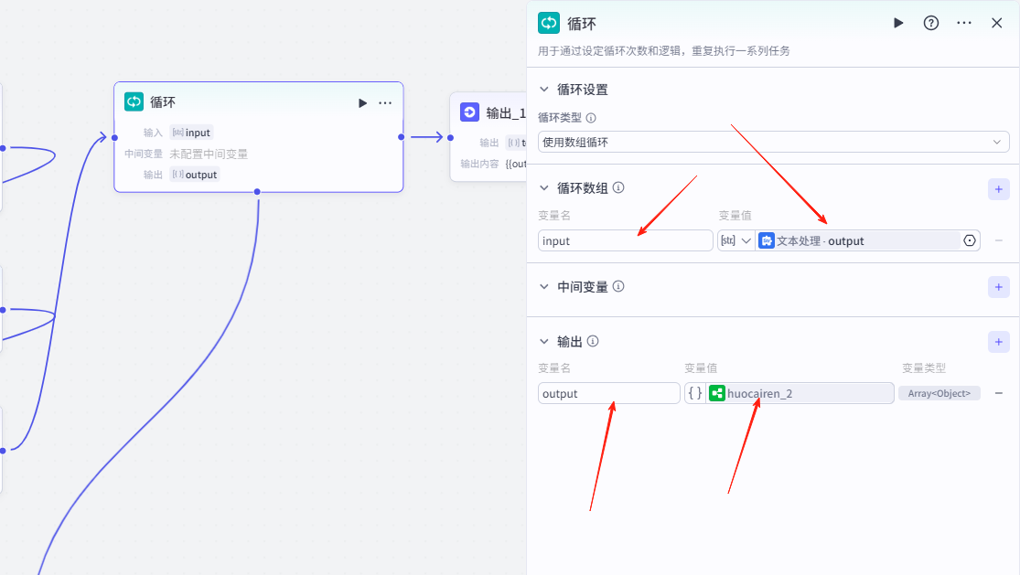Add a new output variable
This screenshot has height=575, width=1020.
(x=998, y=342)
